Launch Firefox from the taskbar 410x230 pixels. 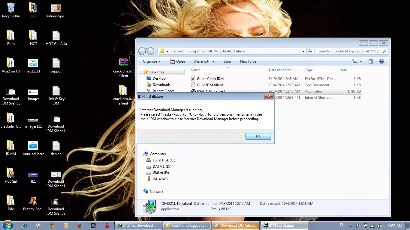(x=79, y=226)
